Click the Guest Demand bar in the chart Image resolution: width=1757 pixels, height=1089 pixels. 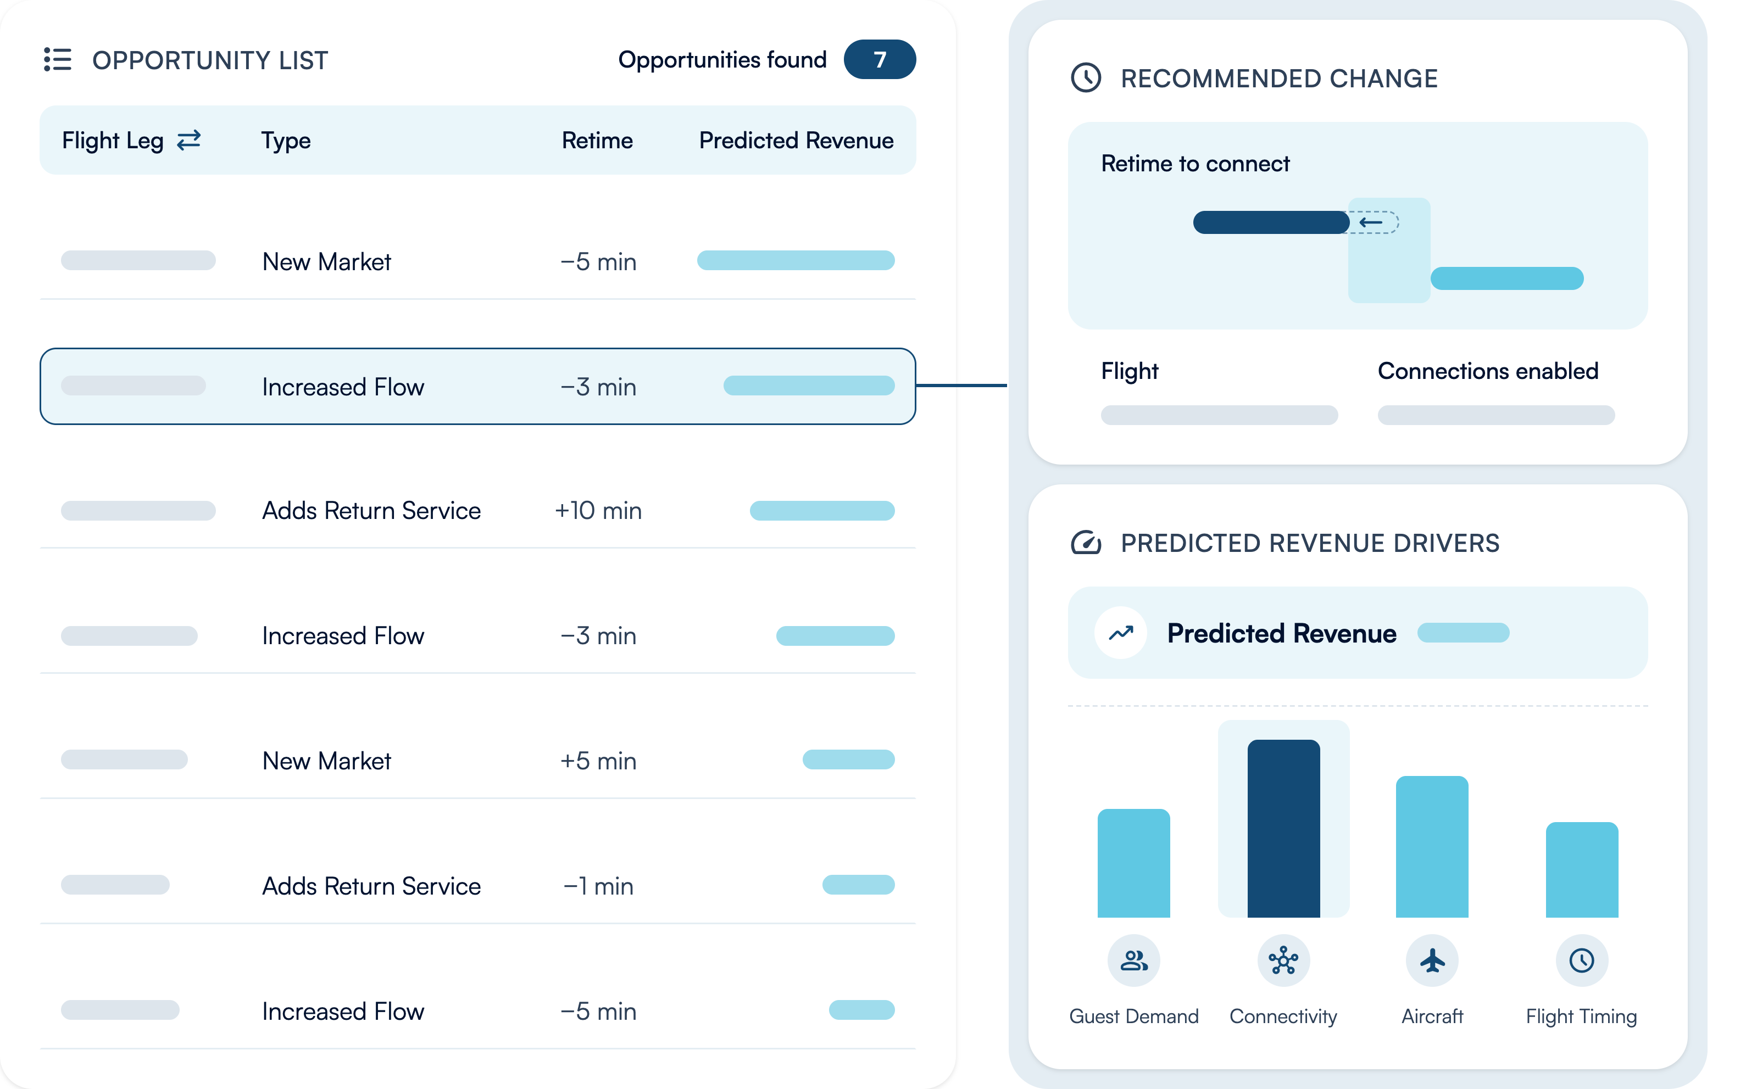[1133, 863]
